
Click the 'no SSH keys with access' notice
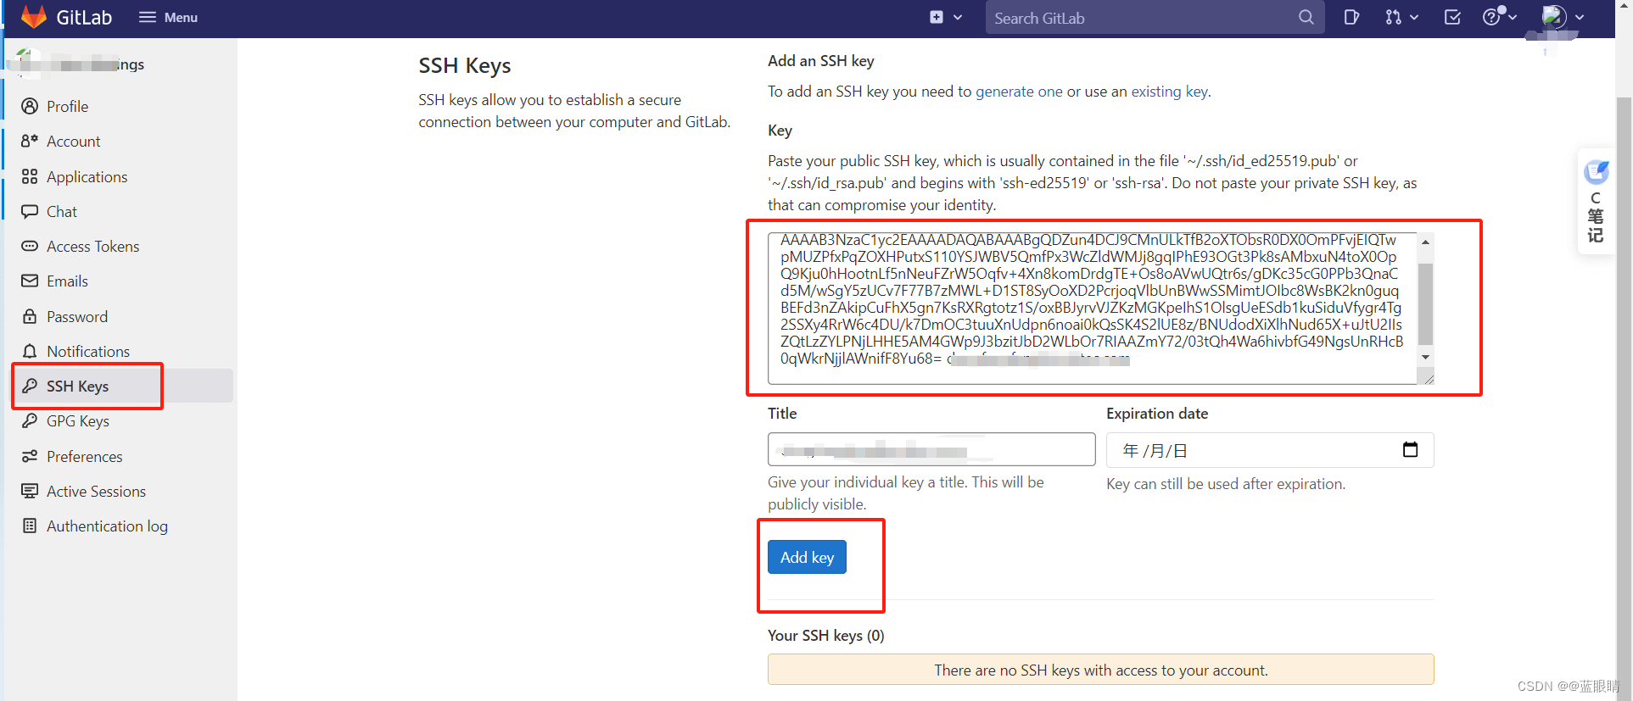click(1101, 670)
